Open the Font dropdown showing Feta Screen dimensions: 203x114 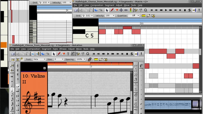pos(39,59)
